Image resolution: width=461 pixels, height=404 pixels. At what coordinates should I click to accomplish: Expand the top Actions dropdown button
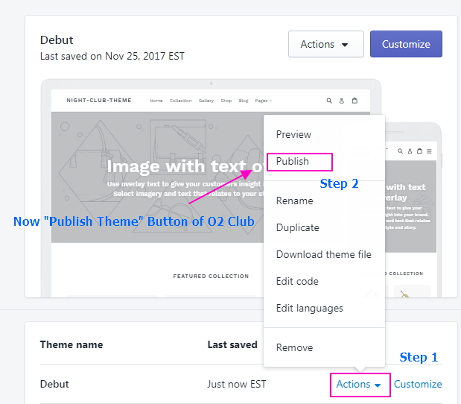pyautogui.click(x=325, y=45)
